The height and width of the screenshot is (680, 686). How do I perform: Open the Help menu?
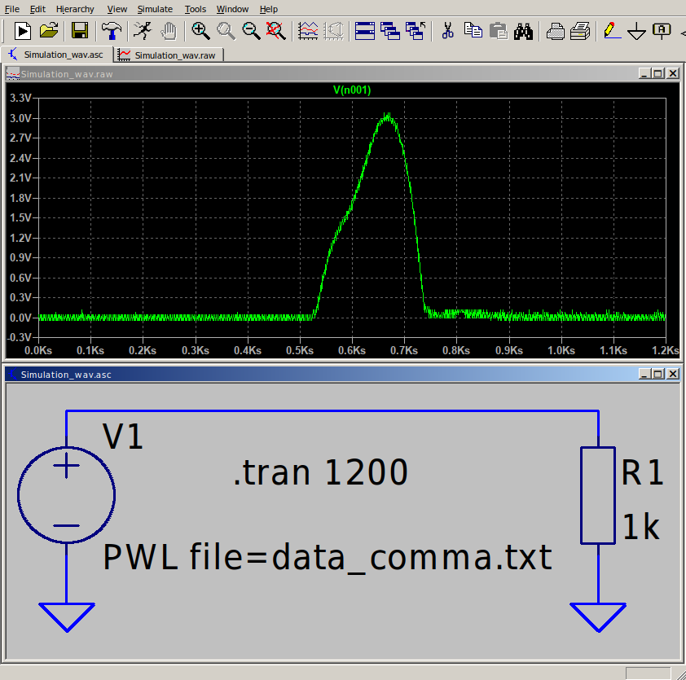click(269, 9)
